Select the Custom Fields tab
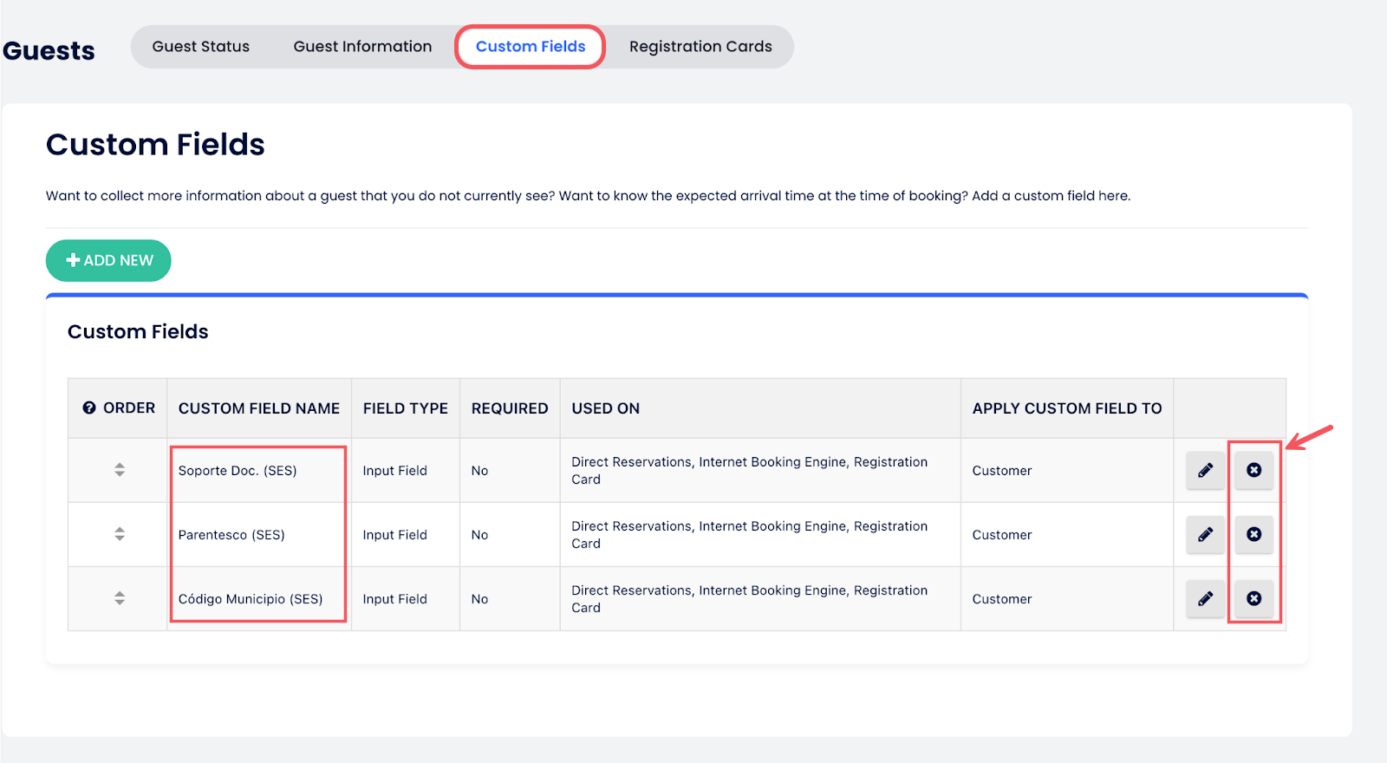Screen dimensions: 1387x763 click(531, 47)
